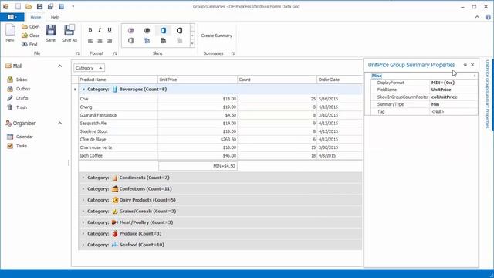Collapse the Organizer navigation group
This screenshot has width=494, height=278.
pos(60,124)
